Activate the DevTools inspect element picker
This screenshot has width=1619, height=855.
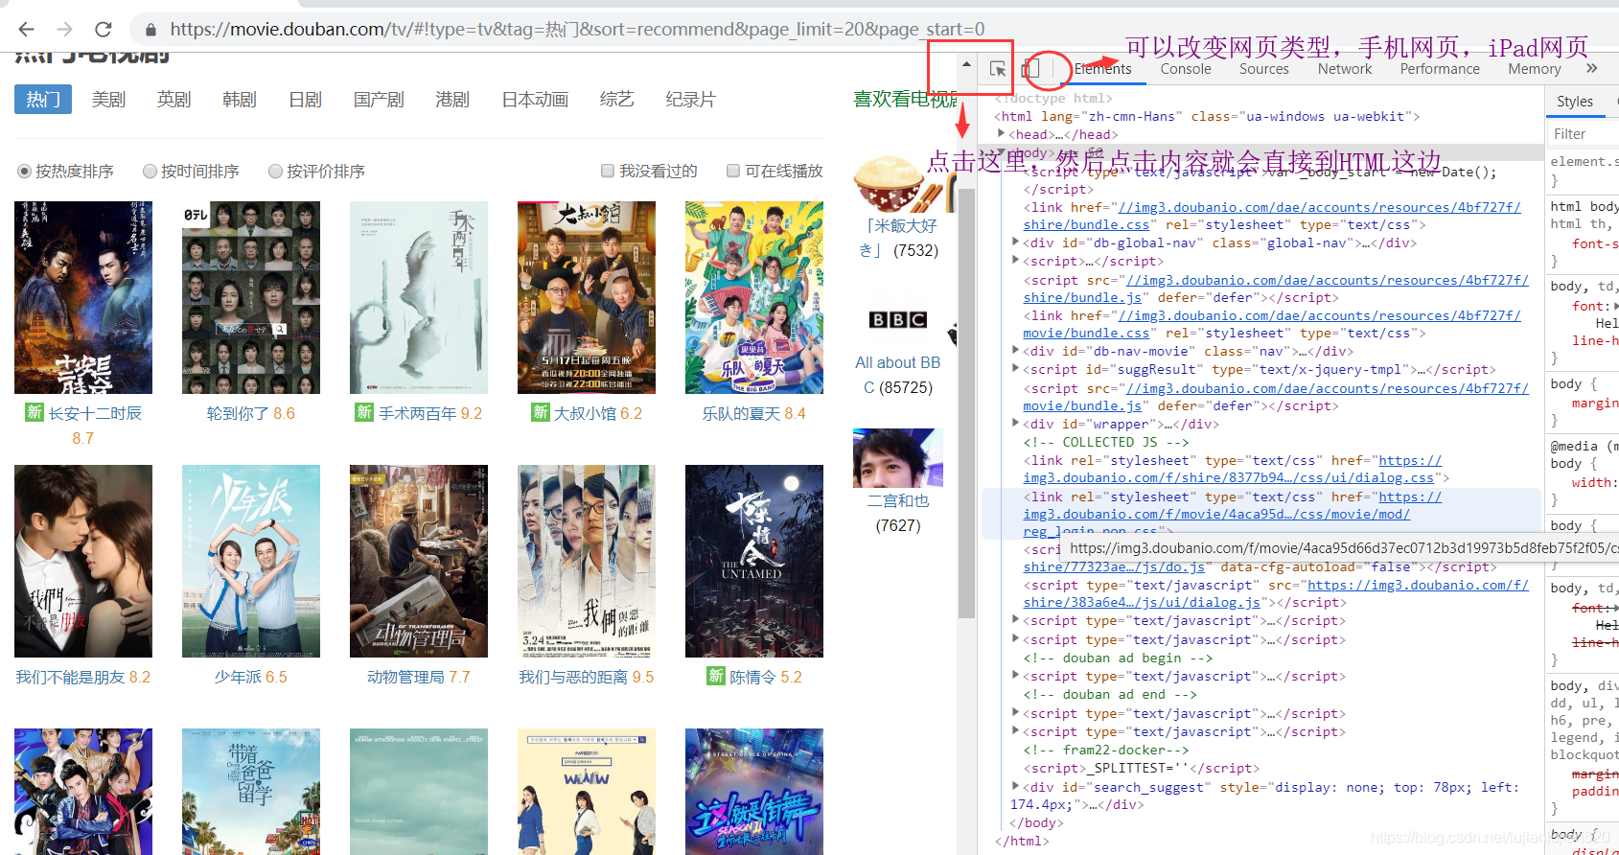(998, 69)
